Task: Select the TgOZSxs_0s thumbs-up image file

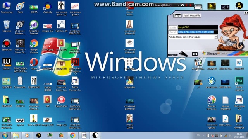Action: [x=61, y=26]
